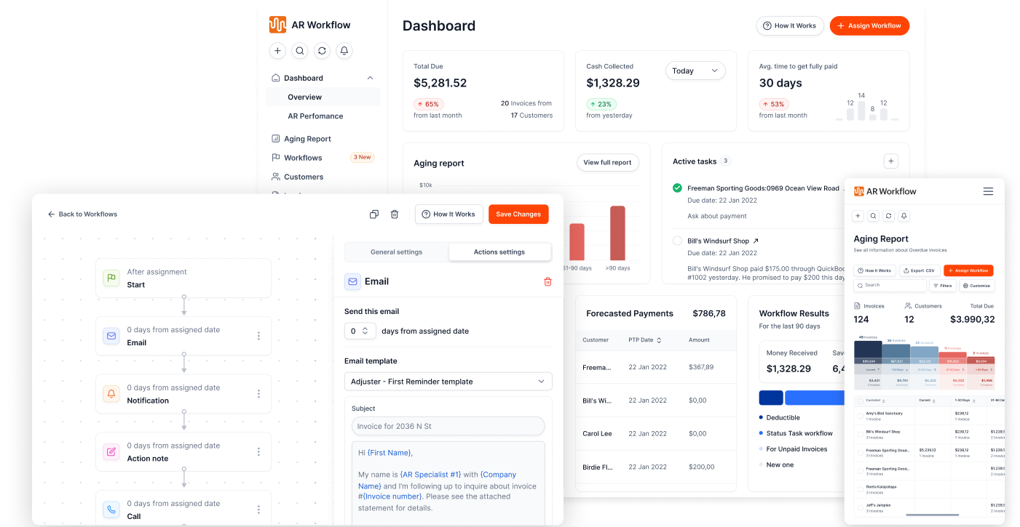The image size is (1020, 527).
Task: Collapse the Dashboard sidebar section chevron
Action: [370, 78]
